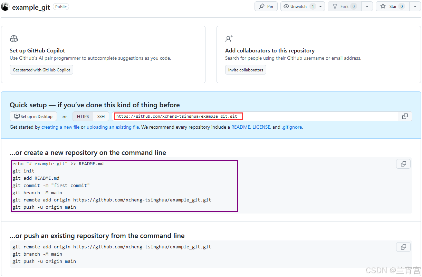Click '...or push an existing repository' heading
This screenshot has width=422, height=277.
(x=97, y=236)
